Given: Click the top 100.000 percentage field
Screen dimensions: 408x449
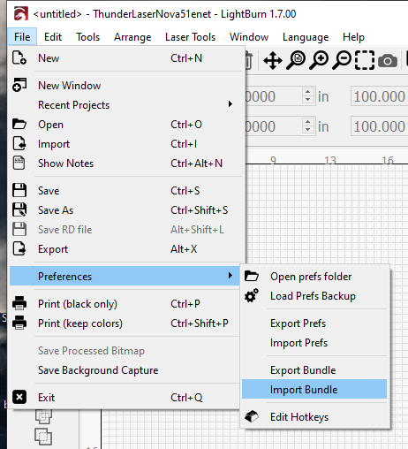Looking at the screenshot, I should pyautogui.click(x=379, y=96).
